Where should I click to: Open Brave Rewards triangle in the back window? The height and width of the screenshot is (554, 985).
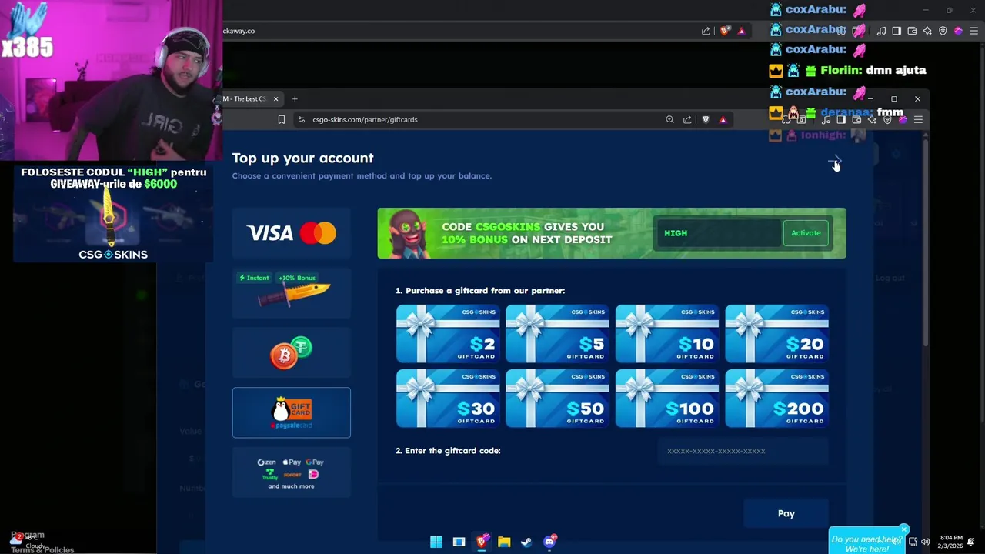pos(741,31)
